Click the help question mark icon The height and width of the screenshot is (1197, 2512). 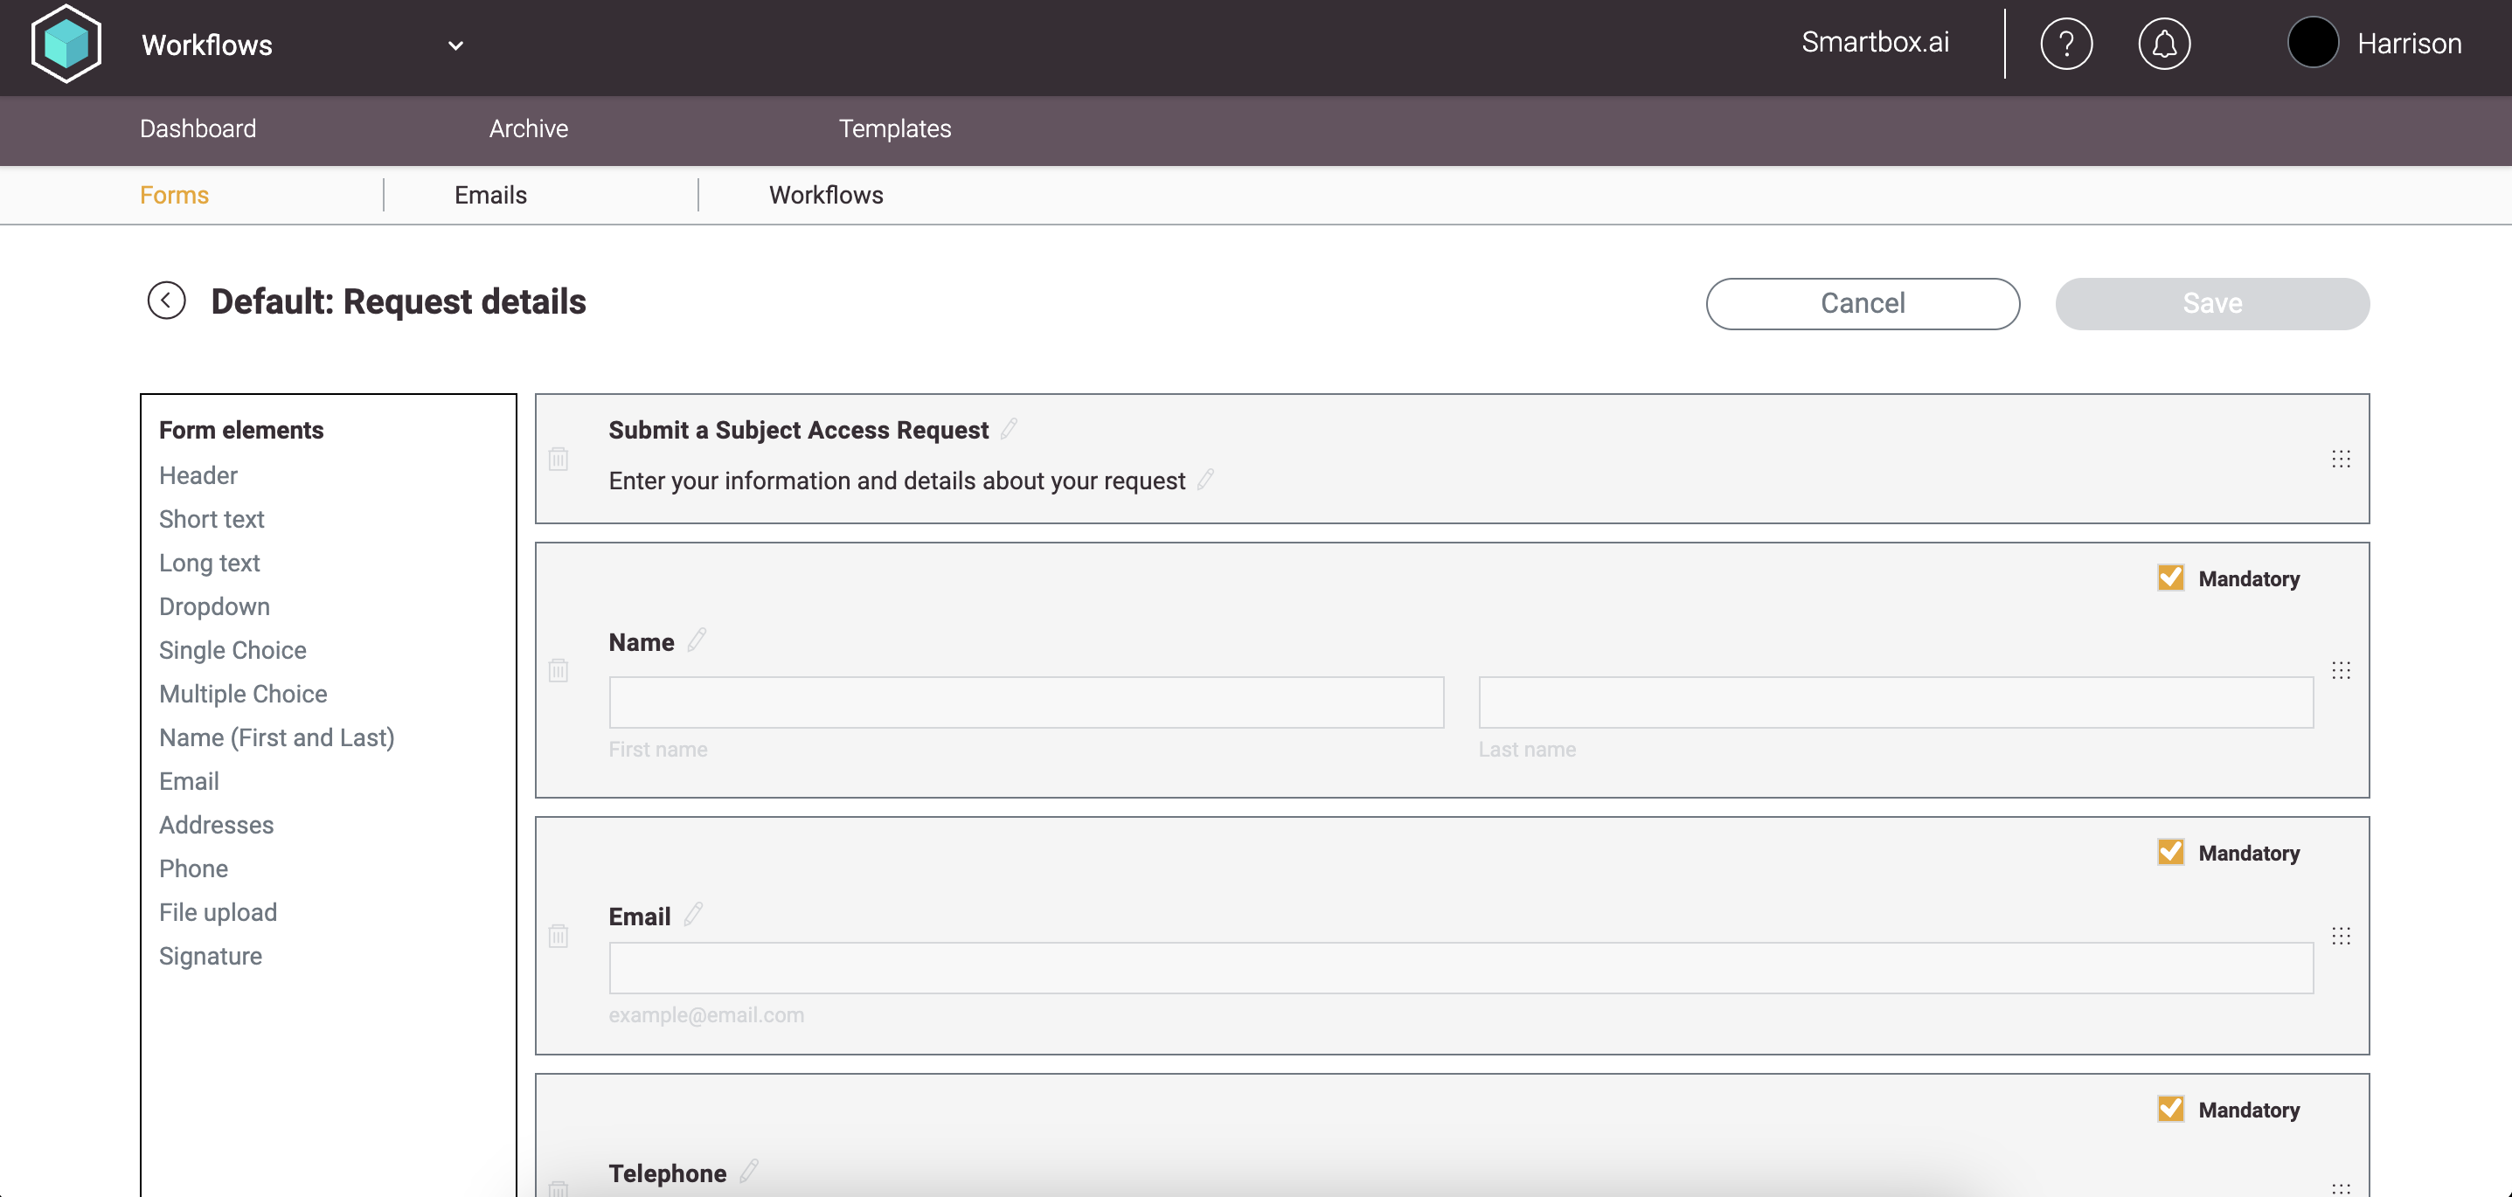point(2065,44)
